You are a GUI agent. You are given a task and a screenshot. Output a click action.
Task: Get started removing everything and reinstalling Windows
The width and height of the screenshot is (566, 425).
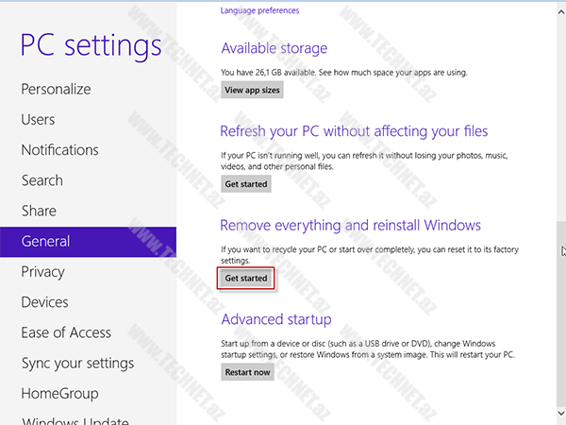pyautogui.click(x=246, y=278)
